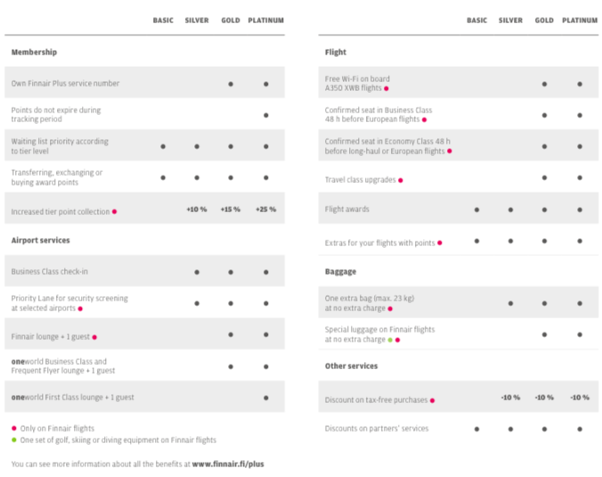
Task: Click the red legend dot for Only on Finnair flights
Action: pos(14,429)
